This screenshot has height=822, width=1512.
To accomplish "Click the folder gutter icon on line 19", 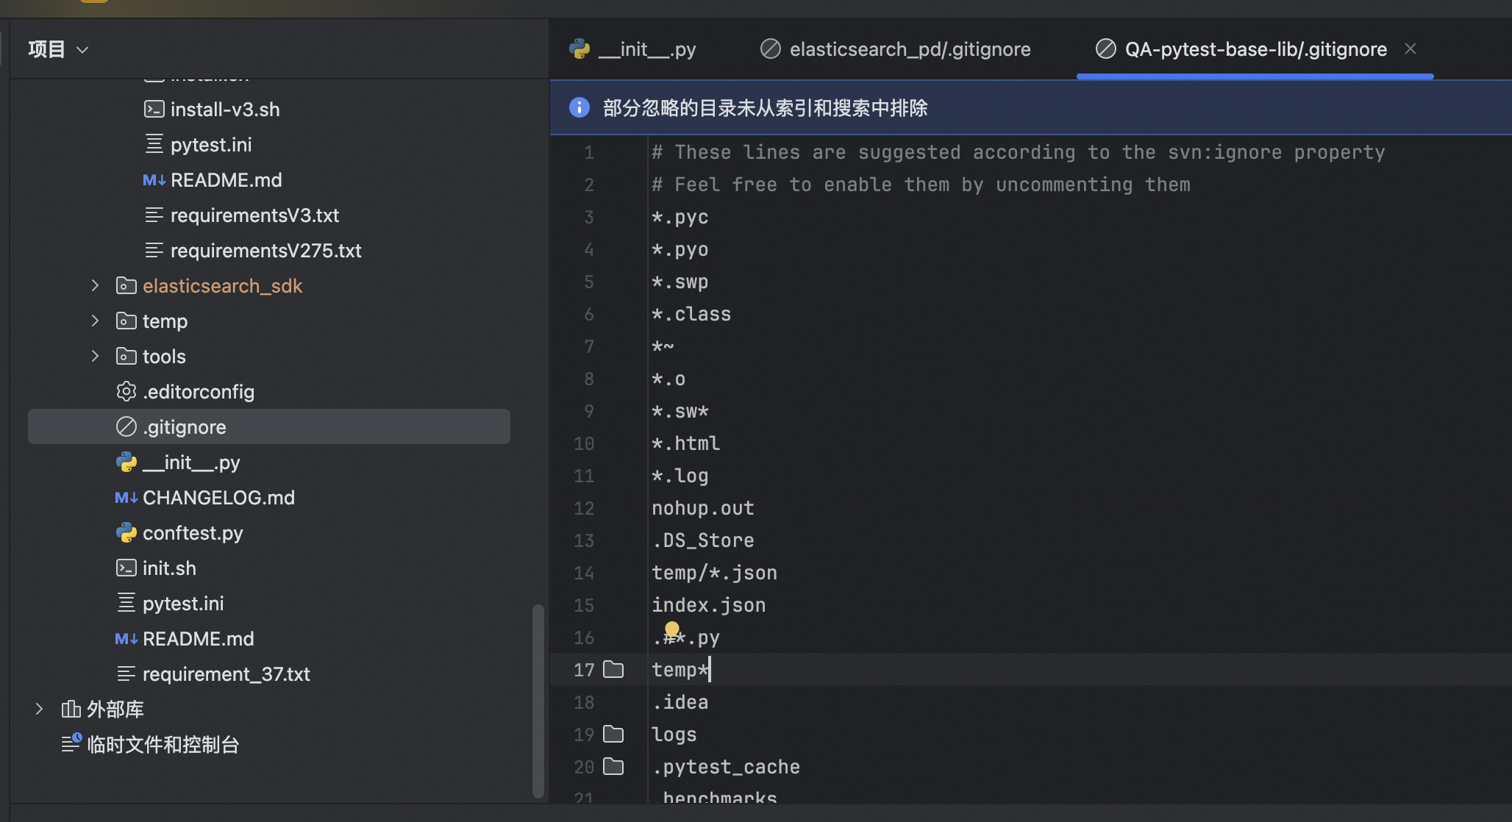I will [x=613, y=735].
